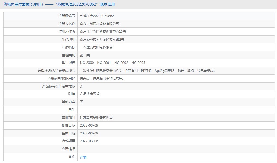The image size is (277, 163).
Task: Select expiry date 2027-03-08
Action: pos(89,141)
